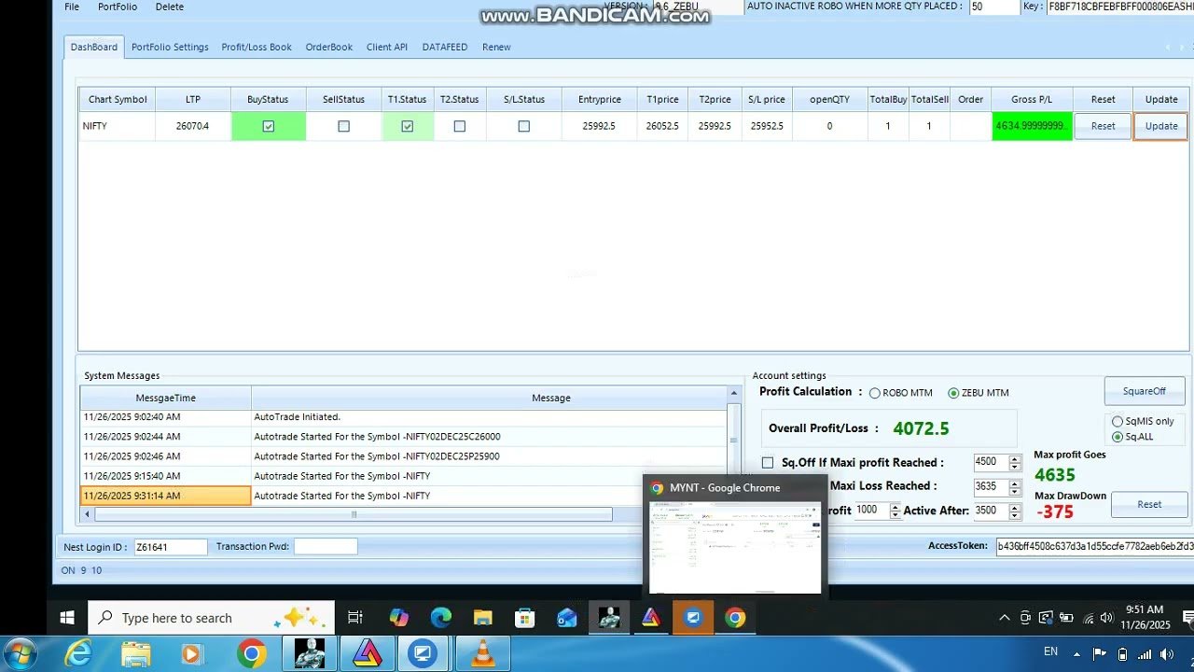This screenshot has width=1194, height=672.
Task: Toggle SellStatus checkbox for NIFTY
Action: [x=343, y=126]
